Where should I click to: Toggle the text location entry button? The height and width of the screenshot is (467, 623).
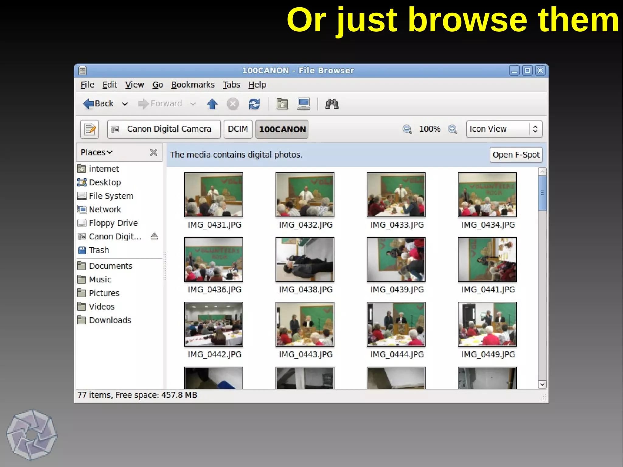coord(89,129)
